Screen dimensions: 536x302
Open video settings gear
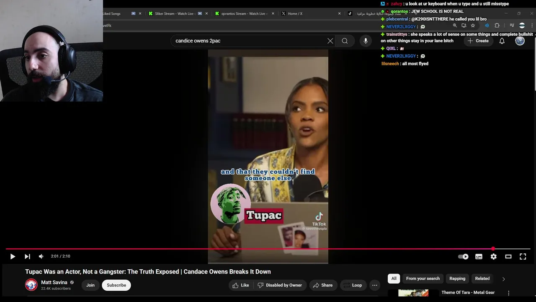494,257
